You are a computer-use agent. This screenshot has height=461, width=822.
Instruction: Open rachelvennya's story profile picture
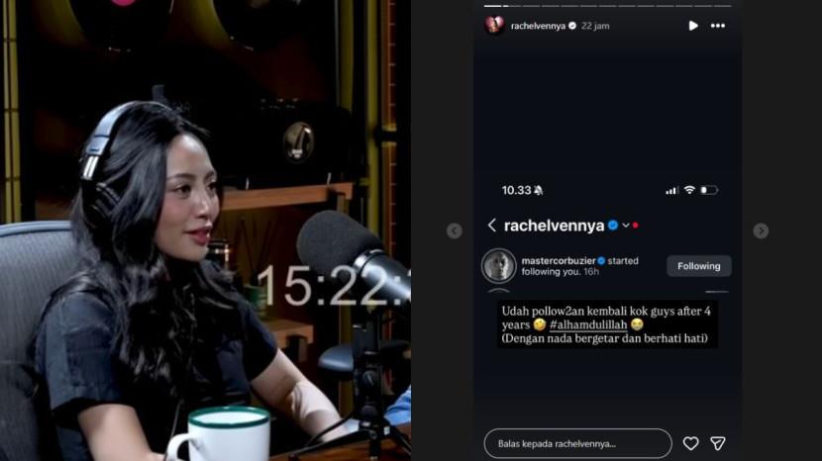tap(494, 25)
